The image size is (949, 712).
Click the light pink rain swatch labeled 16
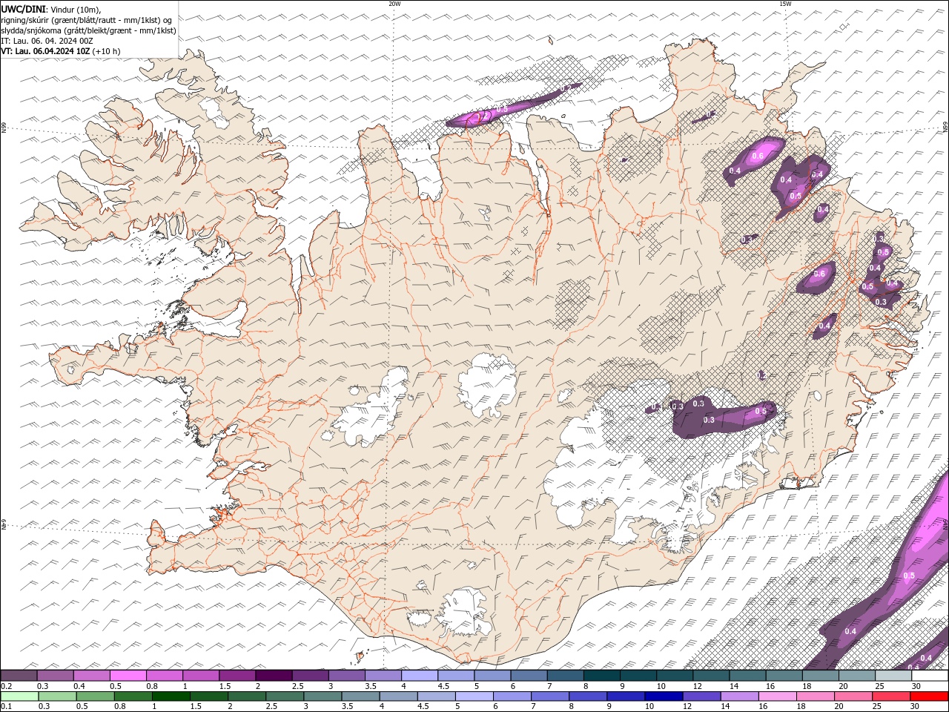[777, 696]
